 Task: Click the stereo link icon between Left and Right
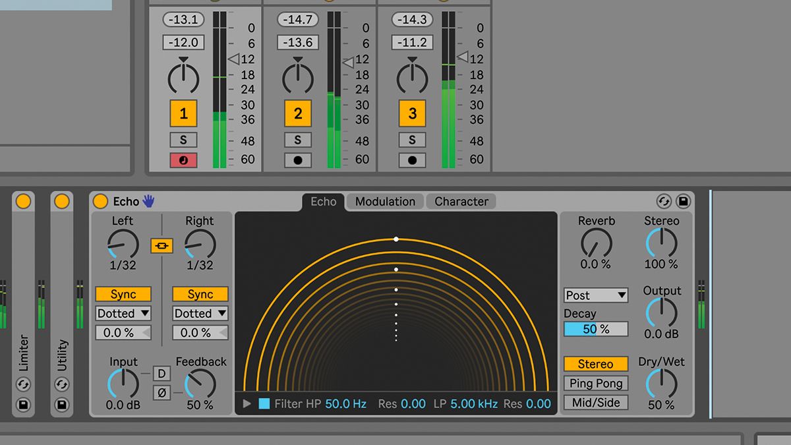(x=161, y=245)
